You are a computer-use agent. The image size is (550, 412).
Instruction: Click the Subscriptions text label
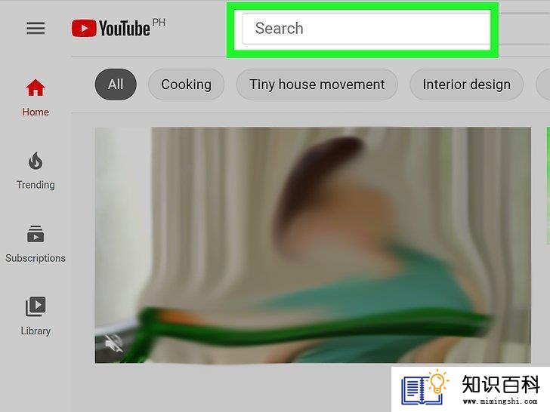point(36,258)
